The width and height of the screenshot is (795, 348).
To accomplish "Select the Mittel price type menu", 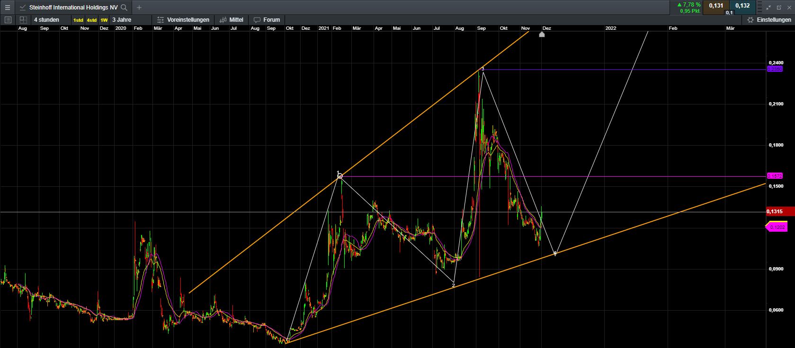I will click(232, 20).
